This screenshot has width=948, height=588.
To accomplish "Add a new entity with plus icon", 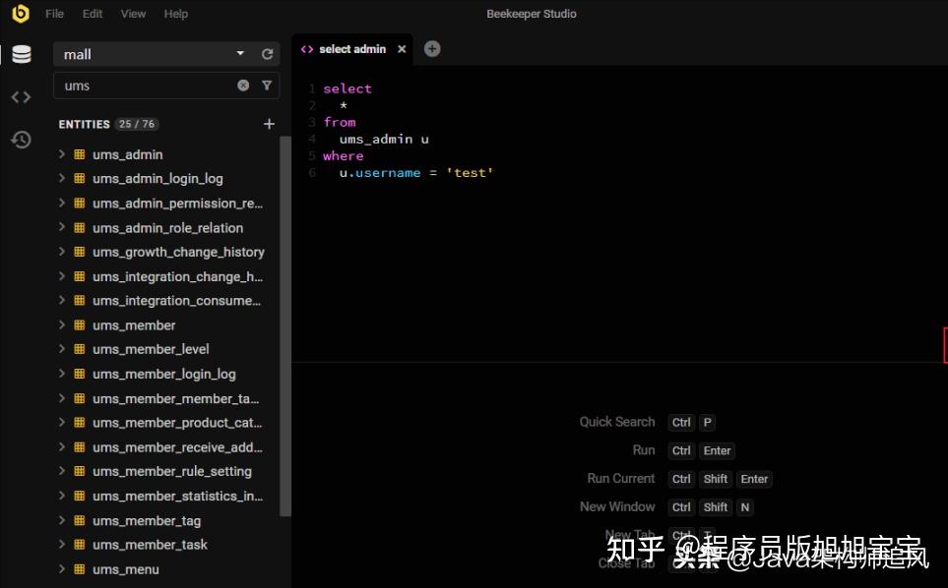I will 269,124.
